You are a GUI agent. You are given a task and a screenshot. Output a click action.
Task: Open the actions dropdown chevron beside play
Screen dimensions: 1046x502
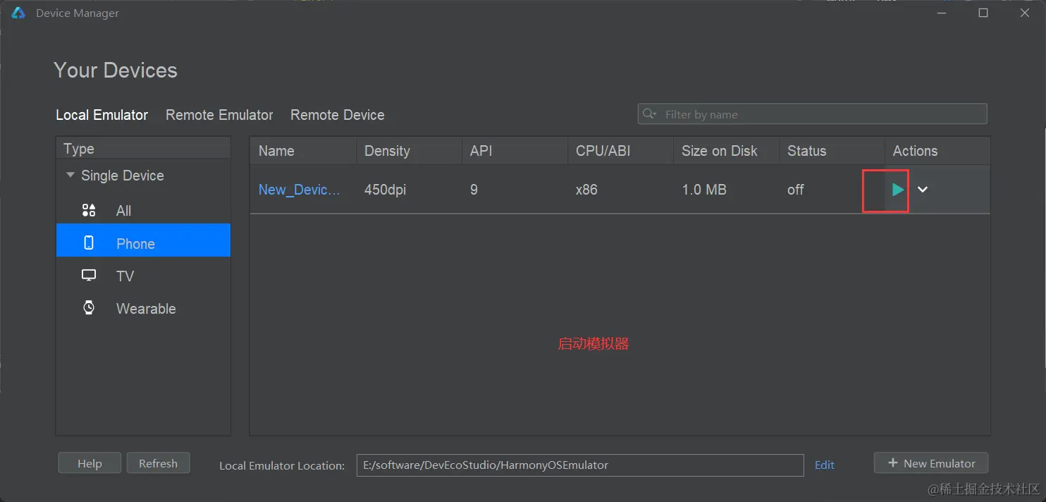click(x=923, y=190)
